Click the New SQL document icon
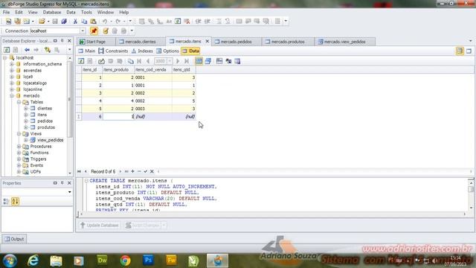 point(8,22)
